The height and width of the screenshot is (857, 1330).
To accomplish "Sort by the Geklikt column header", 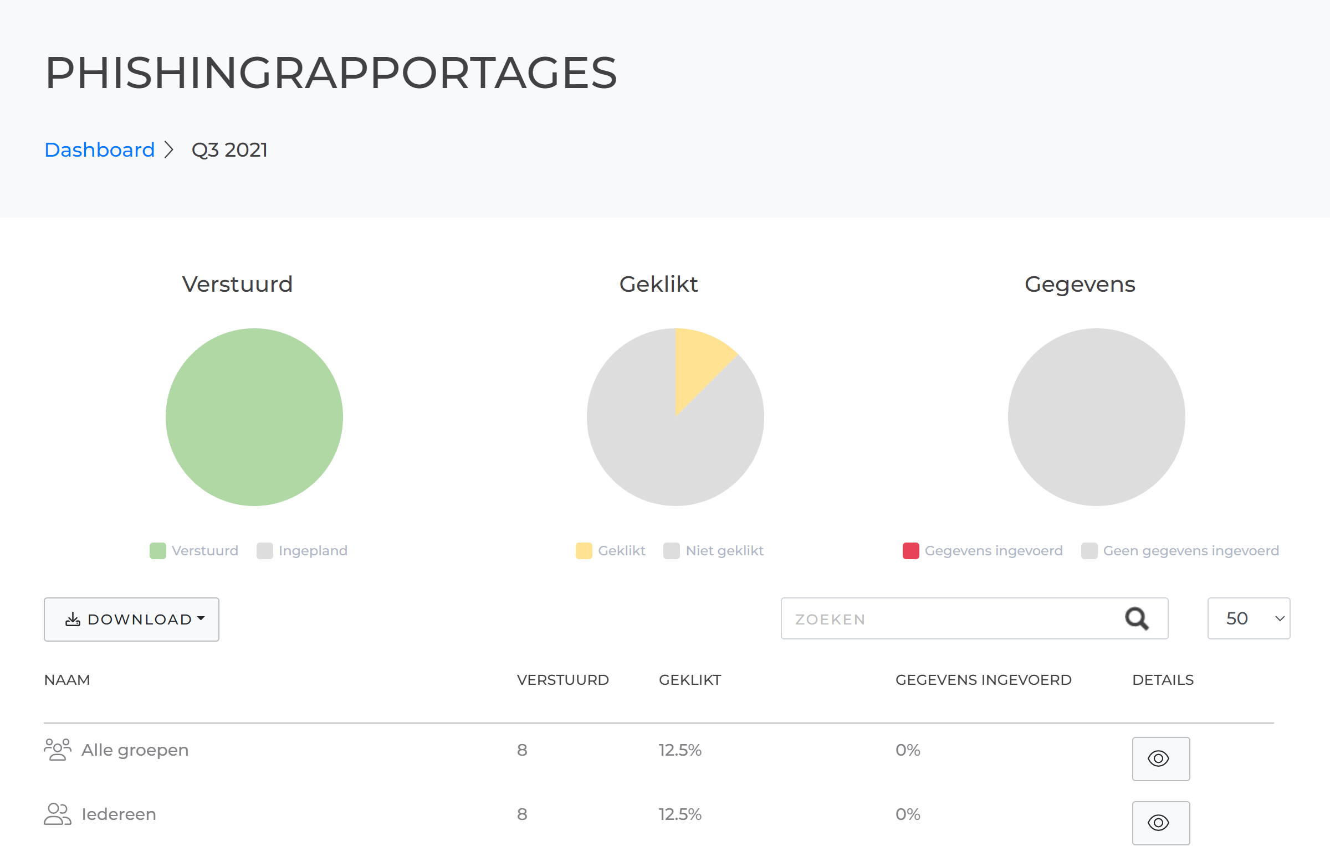I will (689, 679).
